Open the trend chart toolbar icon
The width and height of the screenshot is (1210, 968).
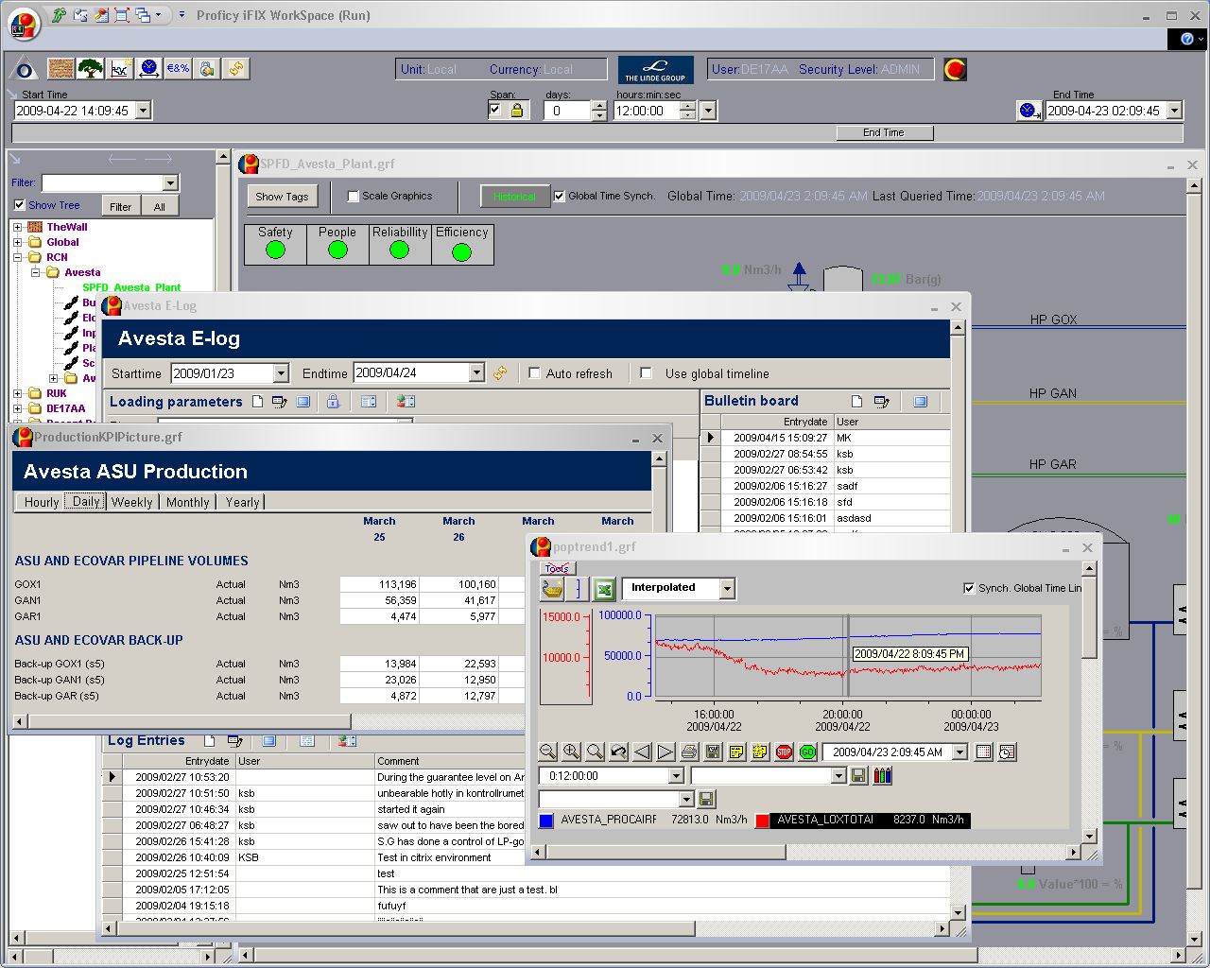pyautogui.click(x=120, y=69)
